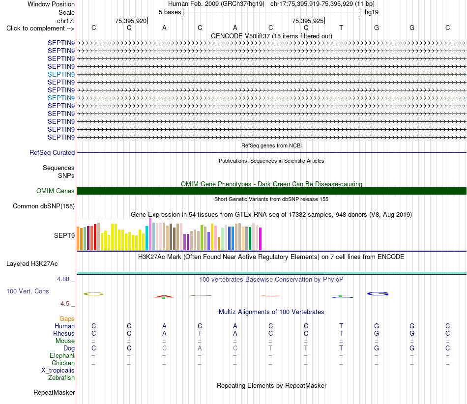Click the 75,395,925 ruler position marker
467x404 pixels.
pyautogui.click(x=308, y=21)
